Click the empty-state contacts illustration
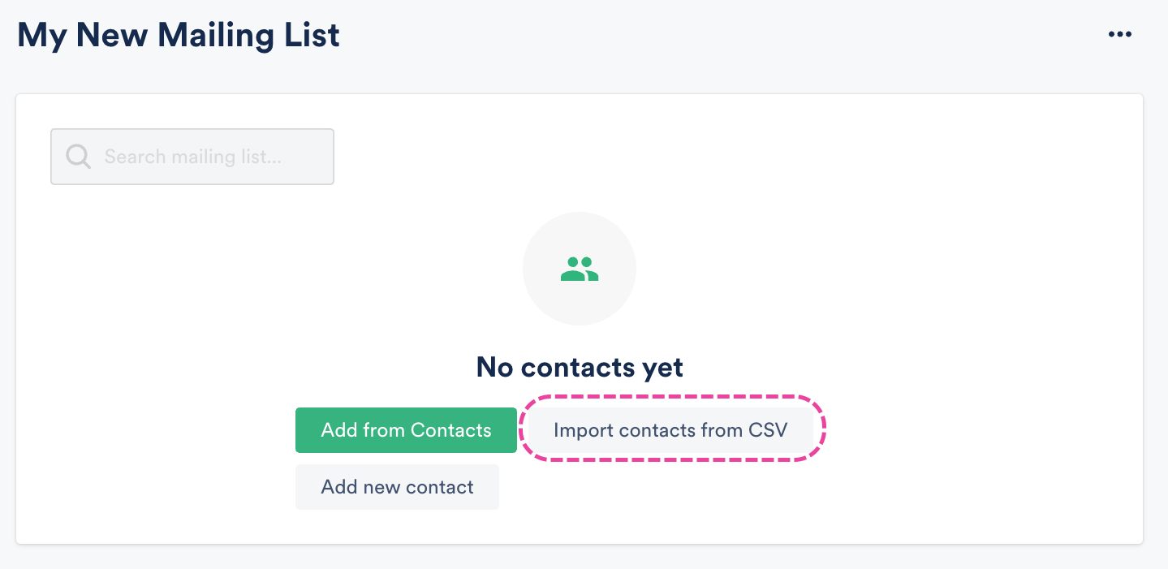Screen dimensions: 1168x569 [580, 269]
